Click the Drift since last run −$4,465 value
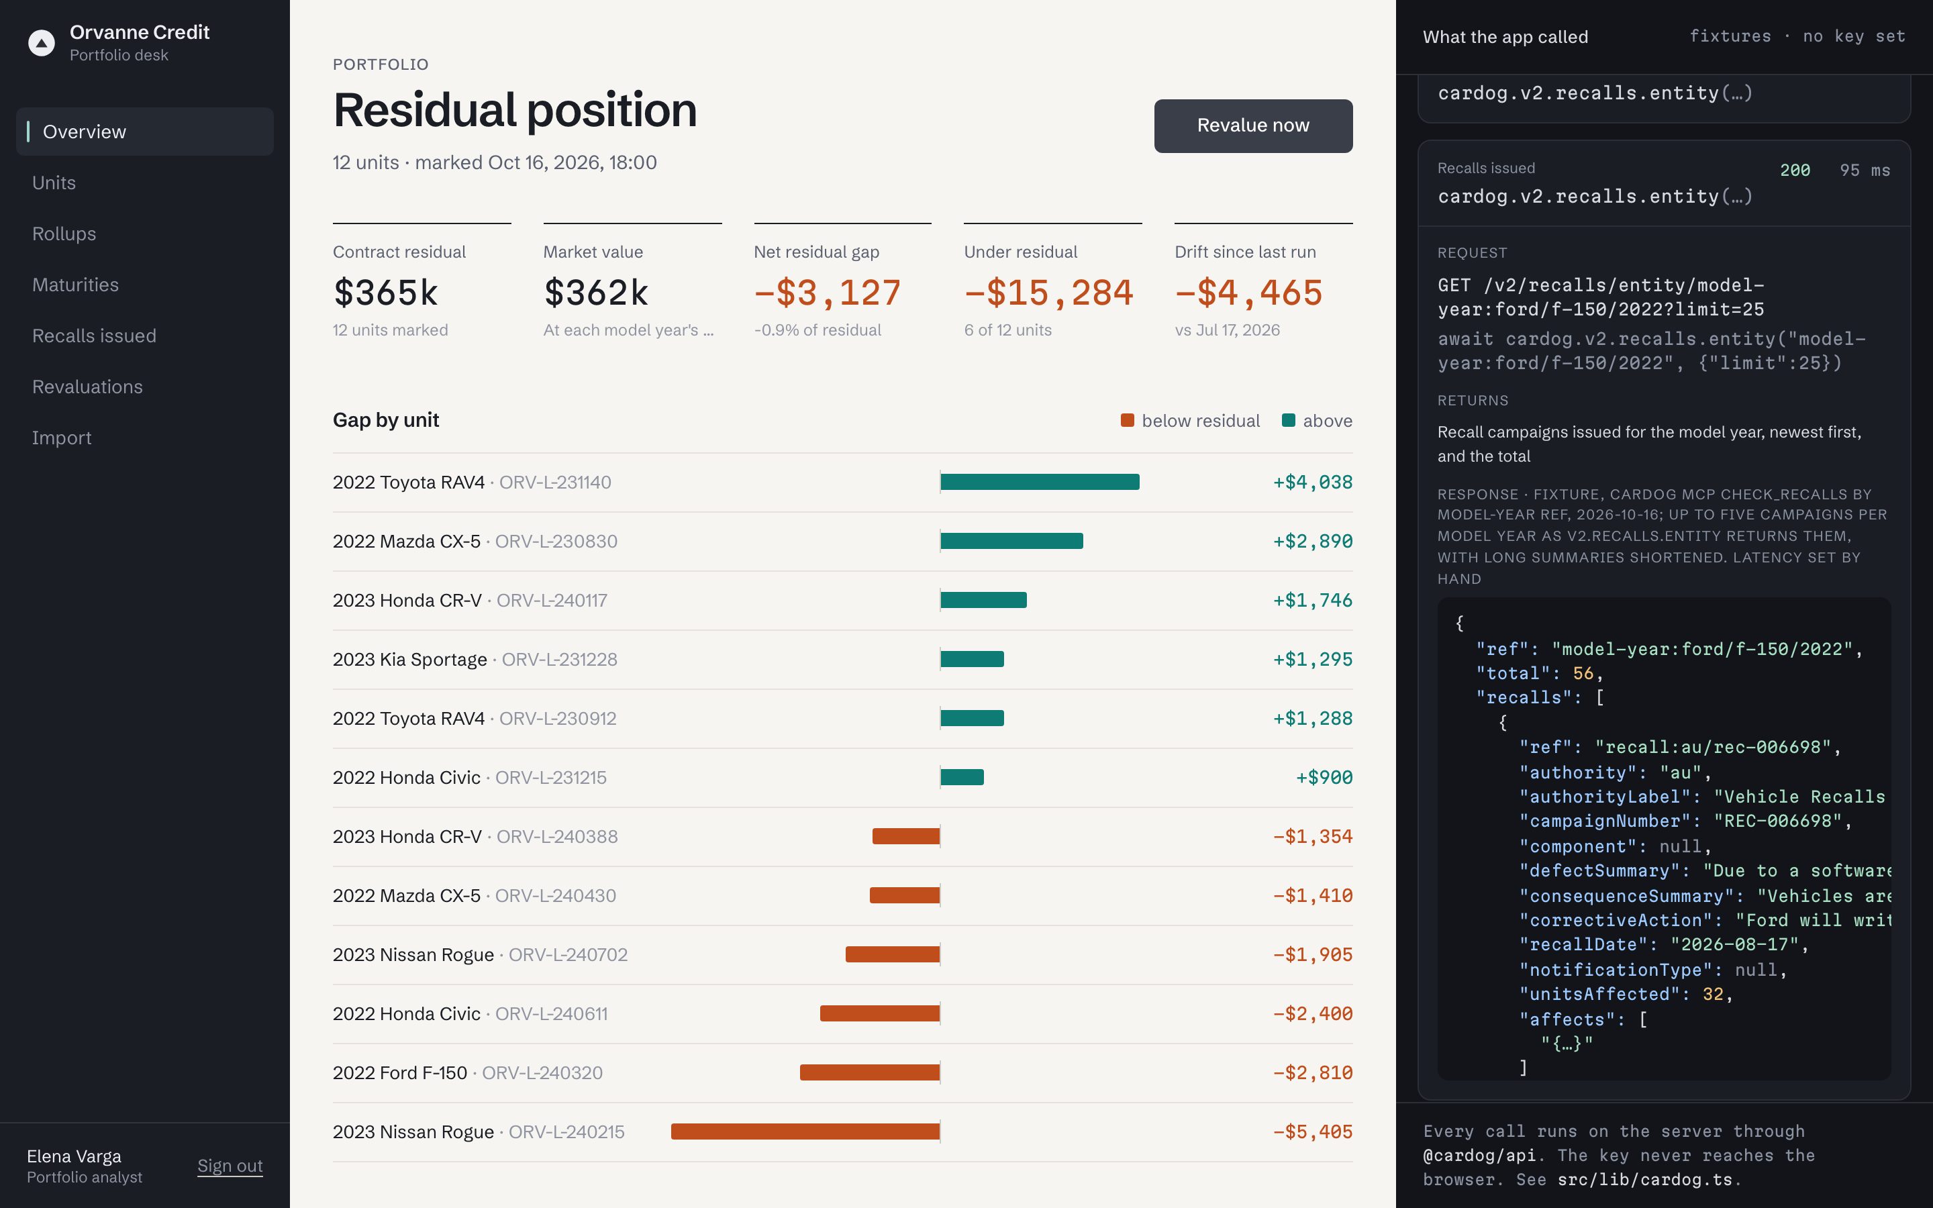1933x1208 pixels. pos(1248,293)
